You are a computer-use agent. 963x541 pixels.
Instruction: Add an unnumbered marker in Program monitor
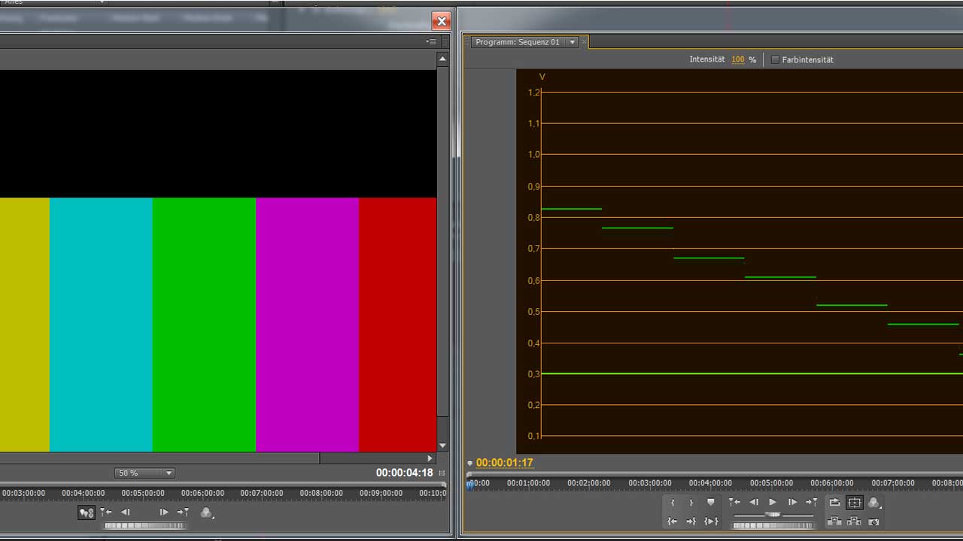coord(711,502)
